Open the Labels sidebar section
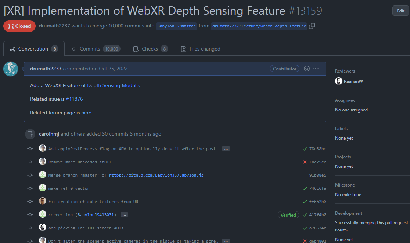Viewport: 410px width, 243px height. (341, 129)
